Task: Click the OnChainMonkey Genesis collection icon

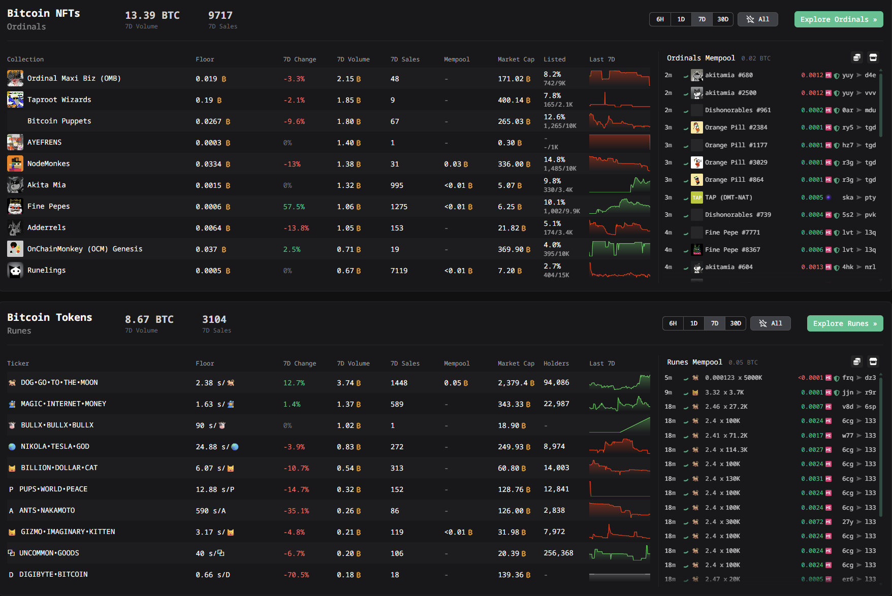Action: tap(15, 249)
